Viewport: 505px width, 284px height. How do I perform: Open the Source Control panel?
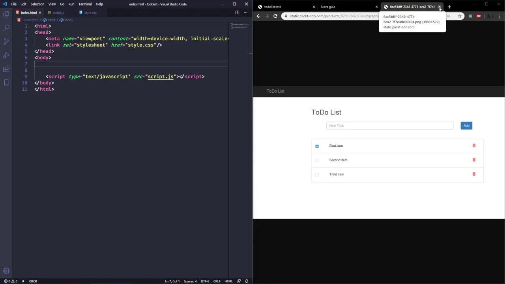pyautogui.click(x=6, y=41)
